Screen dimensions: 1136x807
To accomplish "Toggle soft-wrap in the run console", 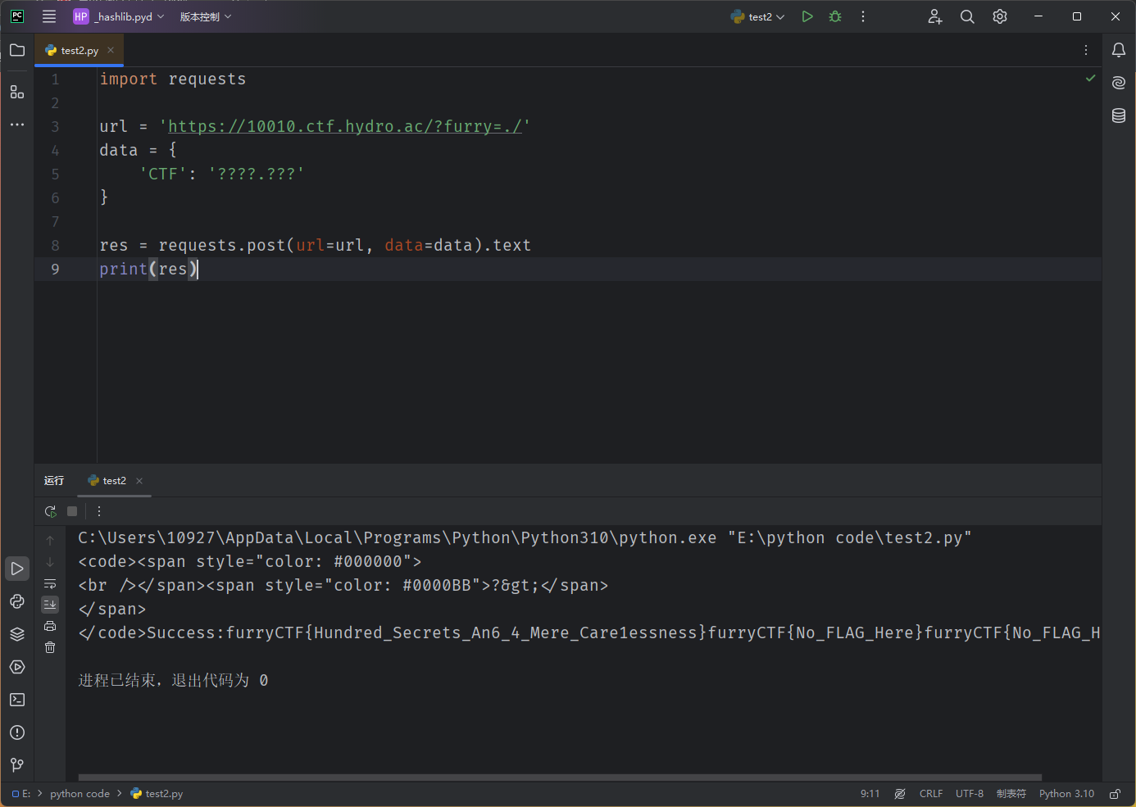I will tap(50, 583).
